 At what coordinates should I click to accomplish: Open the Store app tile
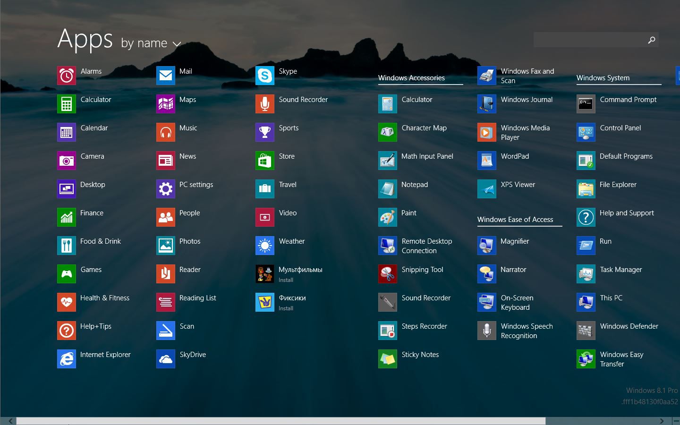coord(265,161)
